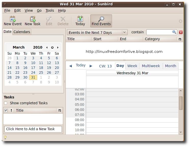Open column picker in Tasks list header
Image resolution: width=190 pixels, height=147 pixels.
click(x=60, y=110)
